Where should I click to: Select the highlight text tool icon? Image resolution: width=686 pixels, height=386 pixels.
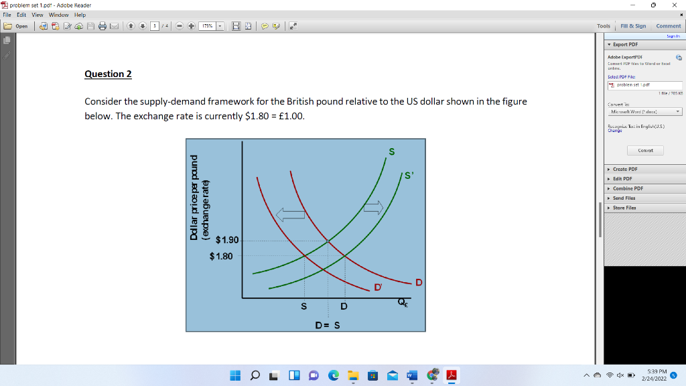coord(277,26)
